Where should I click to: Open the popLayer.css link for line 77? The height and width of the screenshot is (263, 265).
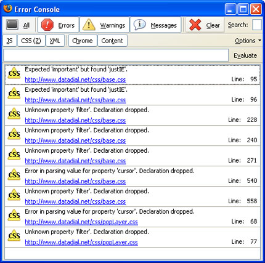81,242
